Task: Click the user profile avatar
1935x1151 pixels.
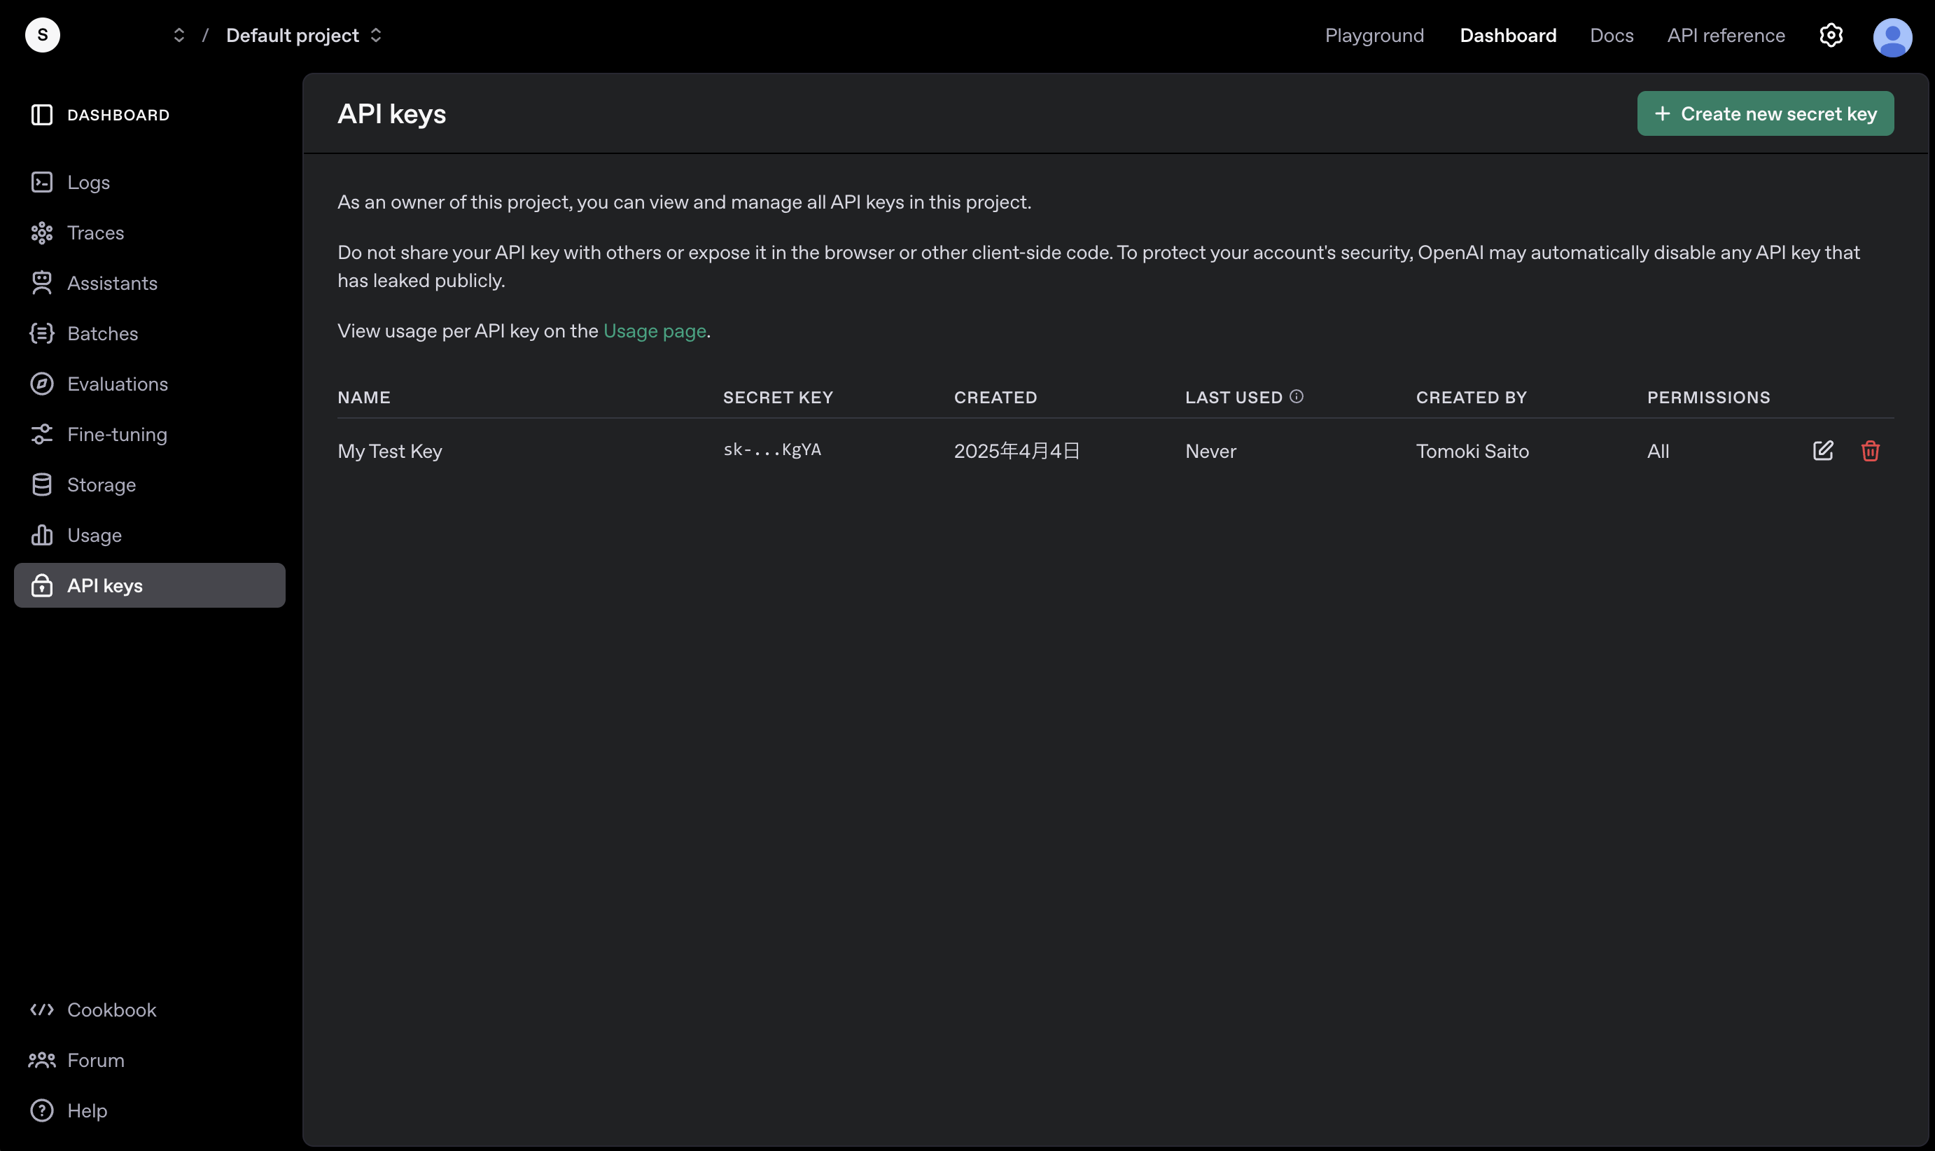Action: (x=1892, y=37)
